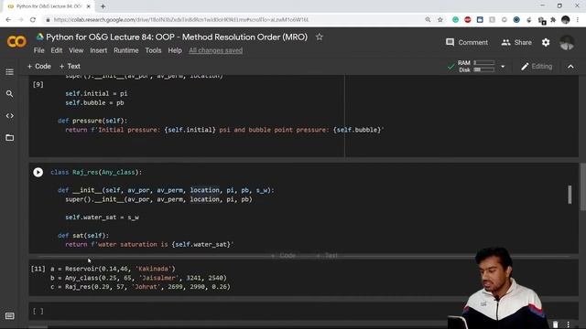
Task: Click the notebook title text
Action: 177,37
